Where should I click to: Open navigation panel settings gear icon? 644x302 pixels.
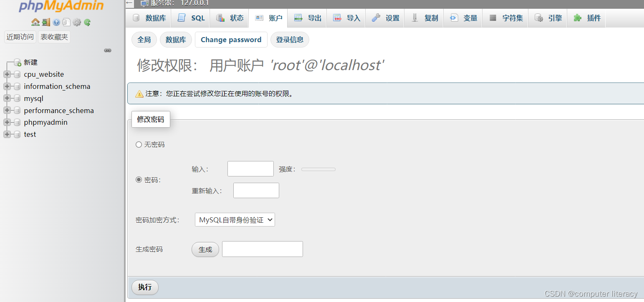pyautogui.click(x=77, y=22)
